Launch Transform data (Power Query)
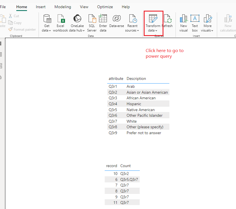 153,23
